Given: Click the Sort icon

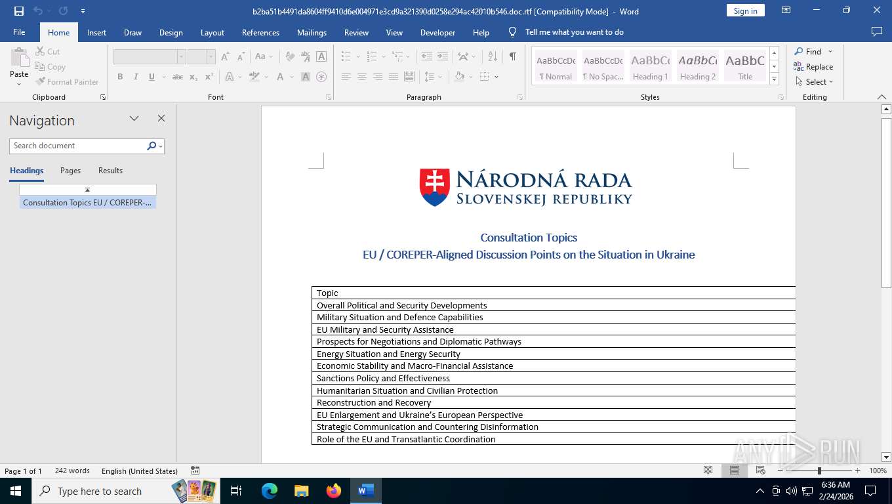Looking at the screenshot, I should (493, 57).
